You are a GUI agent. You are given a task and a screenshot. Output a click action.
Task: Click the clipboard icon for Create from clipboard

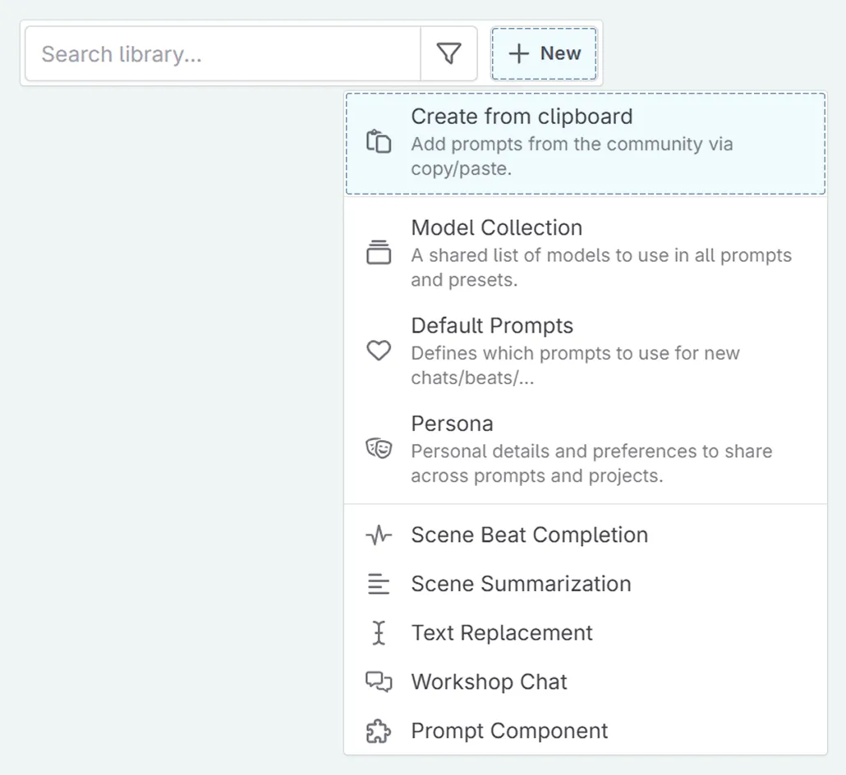[x=379, y=142]
